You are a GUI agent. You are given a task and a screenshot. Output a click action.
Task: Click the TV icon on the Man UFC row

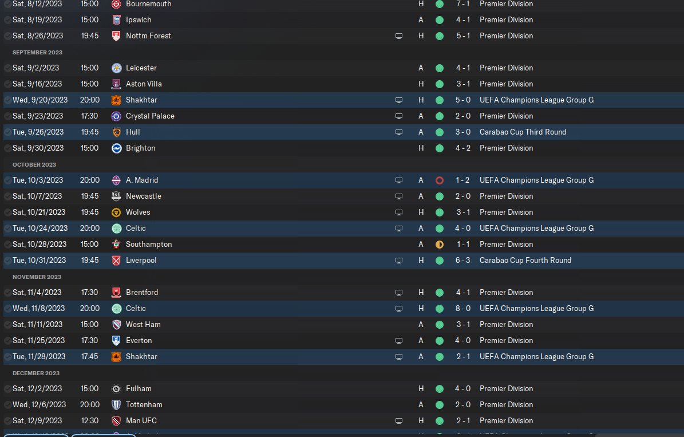399,421
